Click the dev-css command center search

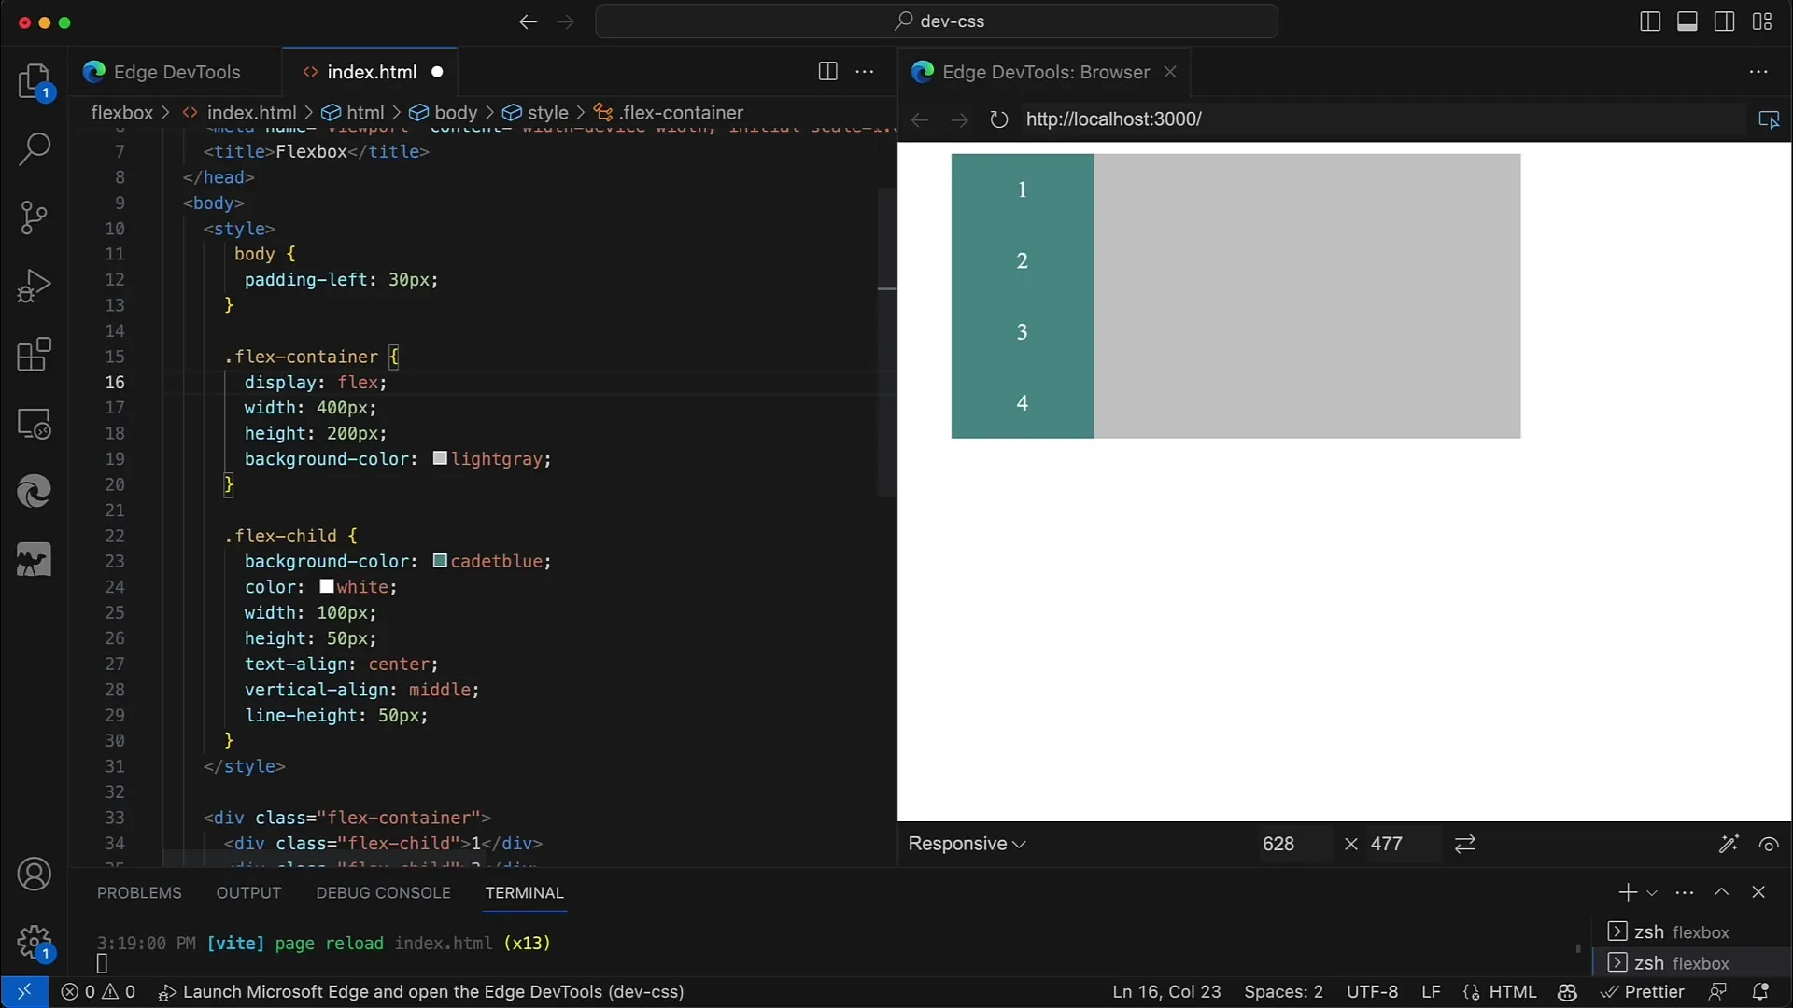[937, 21]
